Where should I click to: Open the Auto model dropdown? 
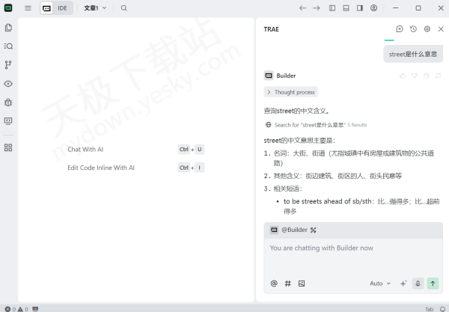(379, 284)
